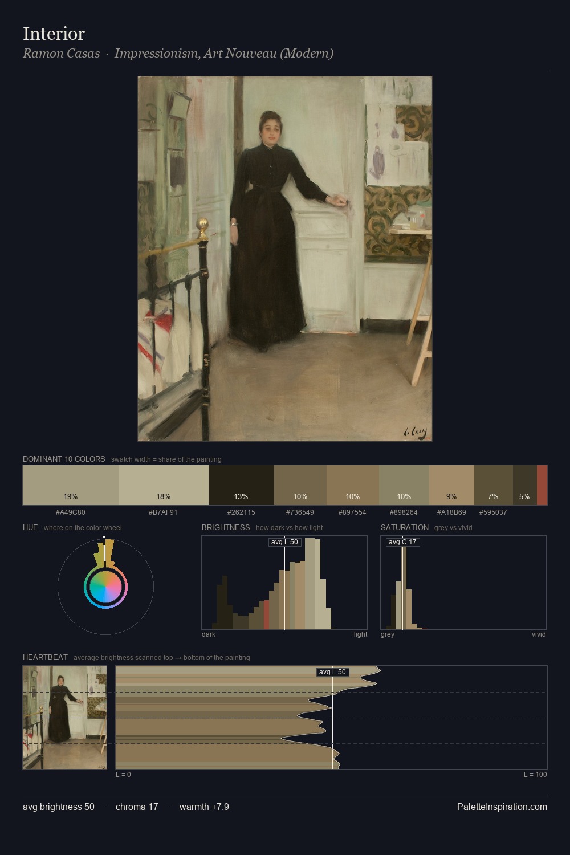Select the 9% swatch #A18B69

coord(451,485)
